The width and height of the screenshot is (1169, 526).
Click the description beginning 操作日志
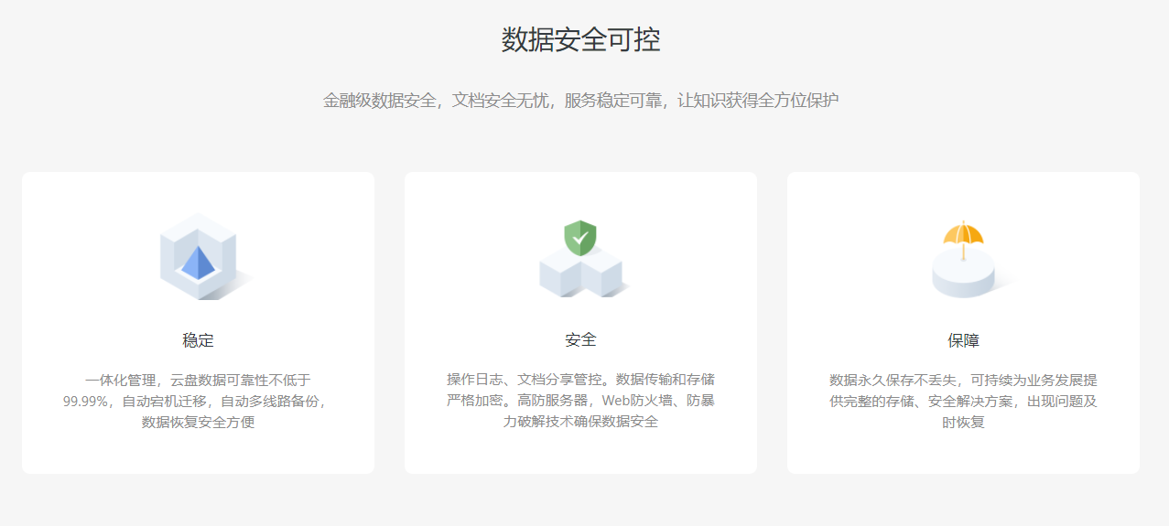point(581,401)
